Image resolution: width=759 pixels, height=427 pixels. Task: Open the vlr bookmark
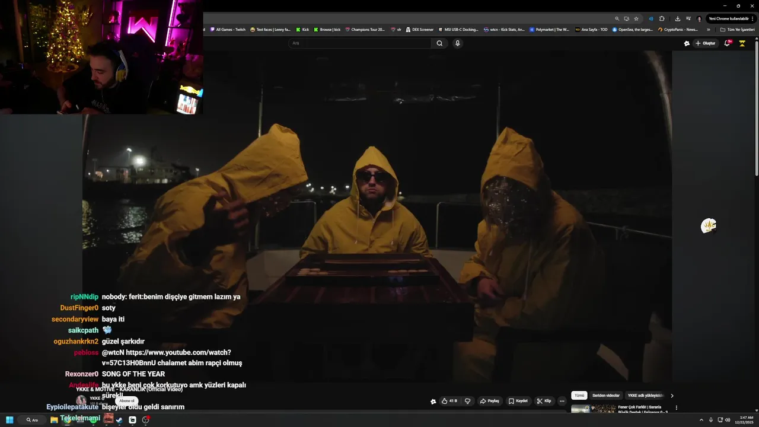396,29
